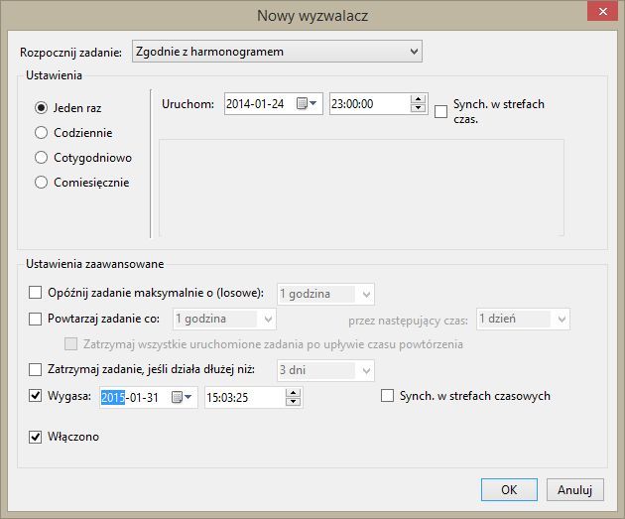
Task: Confirm the trigger with OK
Action: pyautogui.click(x=509, y=489)
